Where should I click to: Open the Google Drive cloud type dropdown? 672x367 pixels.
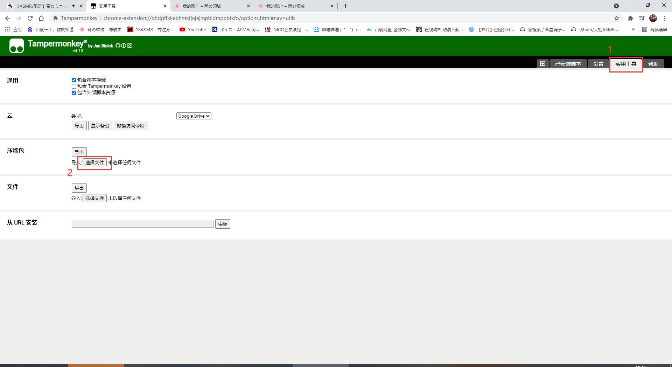coord(194,116)
